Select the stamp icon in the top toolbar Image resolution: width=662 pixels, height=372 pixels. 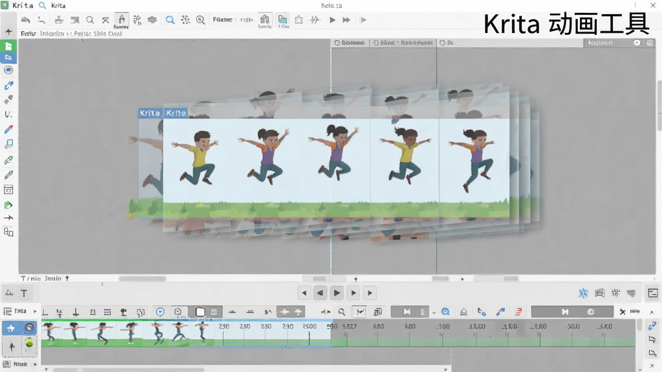[x=59, y=20]
